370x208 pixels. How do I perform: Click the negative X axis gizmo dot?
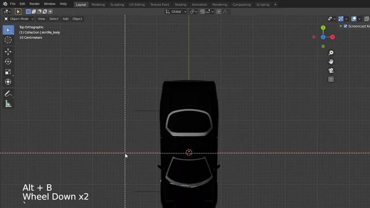tap(313, 37)
